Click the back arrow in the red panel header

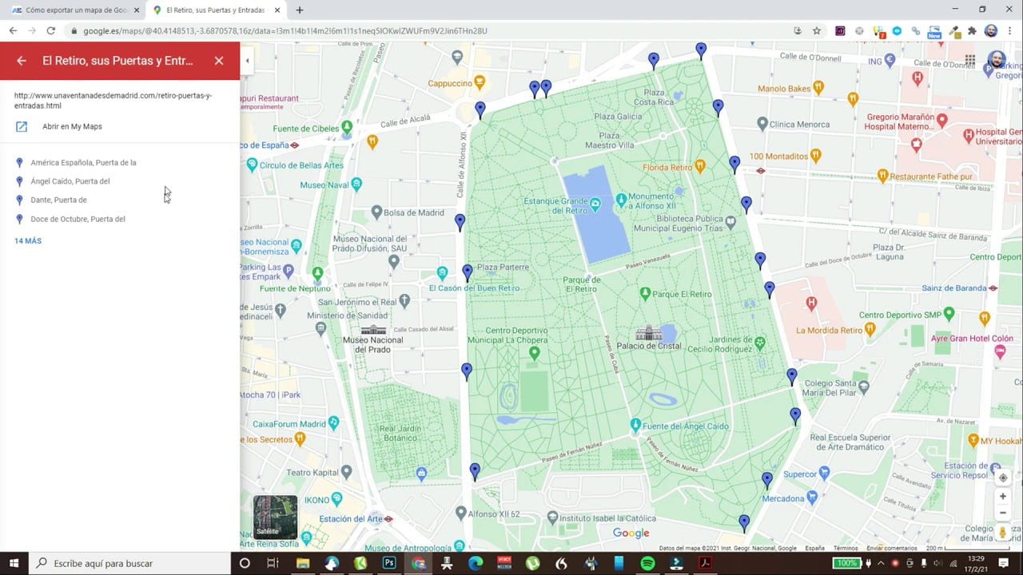coord(21,61)
